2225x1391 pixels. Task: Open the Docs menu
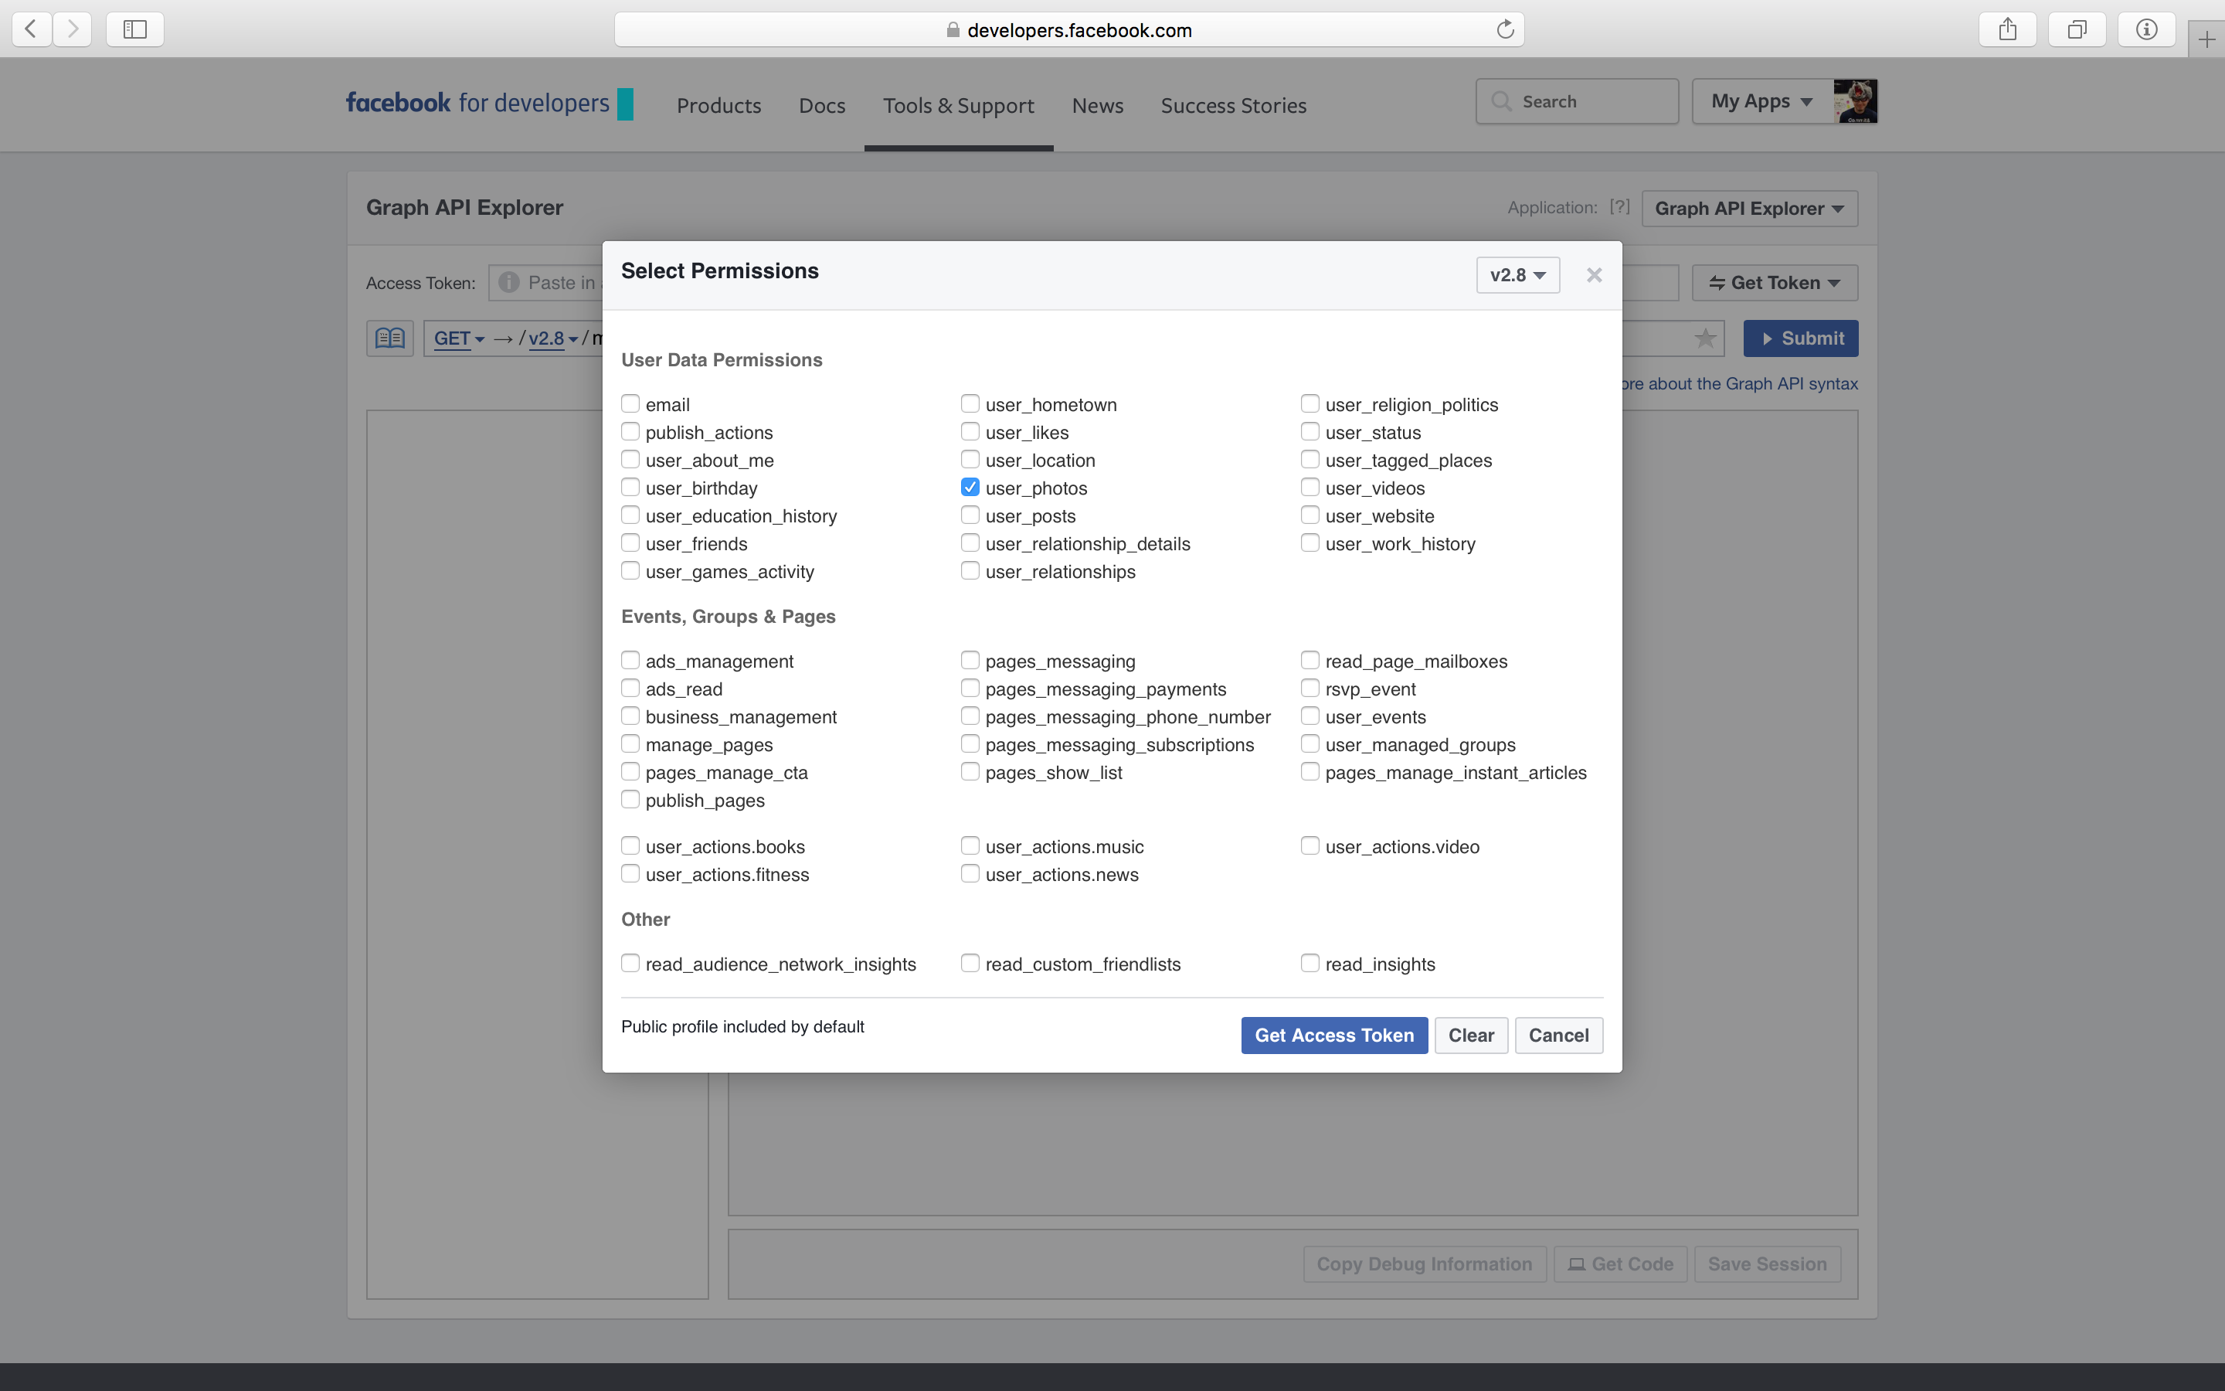822,106
